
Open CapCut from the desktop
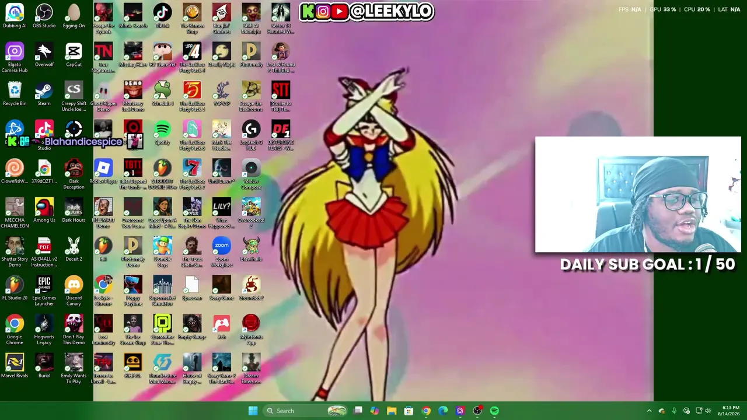(74, 55)
